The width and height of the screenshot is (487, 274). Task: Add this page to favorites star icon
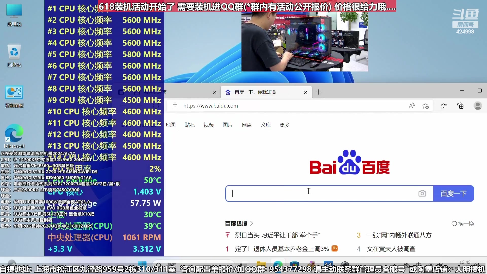coord(425,106)
